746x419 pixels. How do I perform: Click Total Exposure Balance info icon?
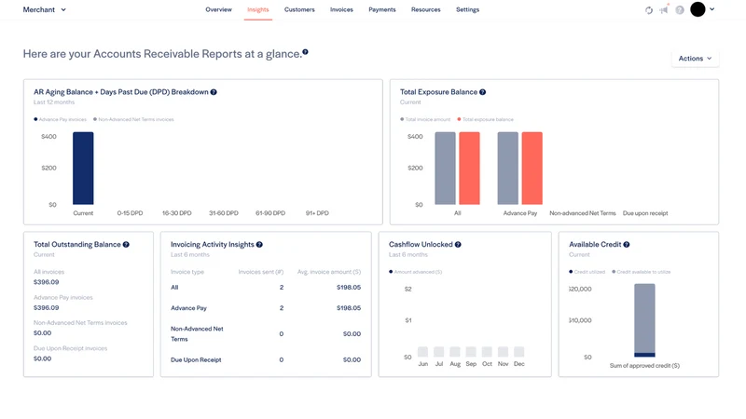pos(482,92)
